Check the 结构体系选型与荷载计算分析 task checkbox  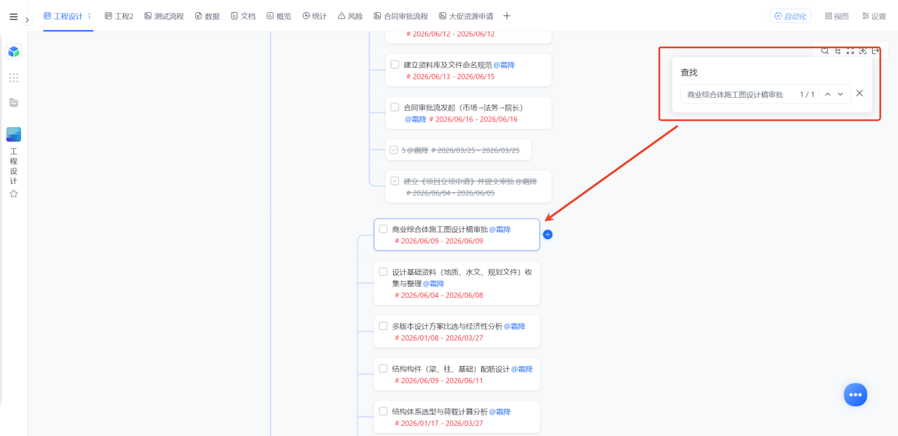383,412
